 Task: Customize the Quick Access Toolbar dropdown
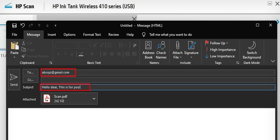pyautogui.click(x=55, y=25)
